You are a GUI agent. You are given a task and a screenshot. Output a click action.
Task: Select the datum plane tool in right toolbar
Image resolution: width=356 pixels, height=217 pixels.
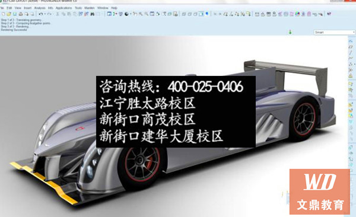click(351, 47)
